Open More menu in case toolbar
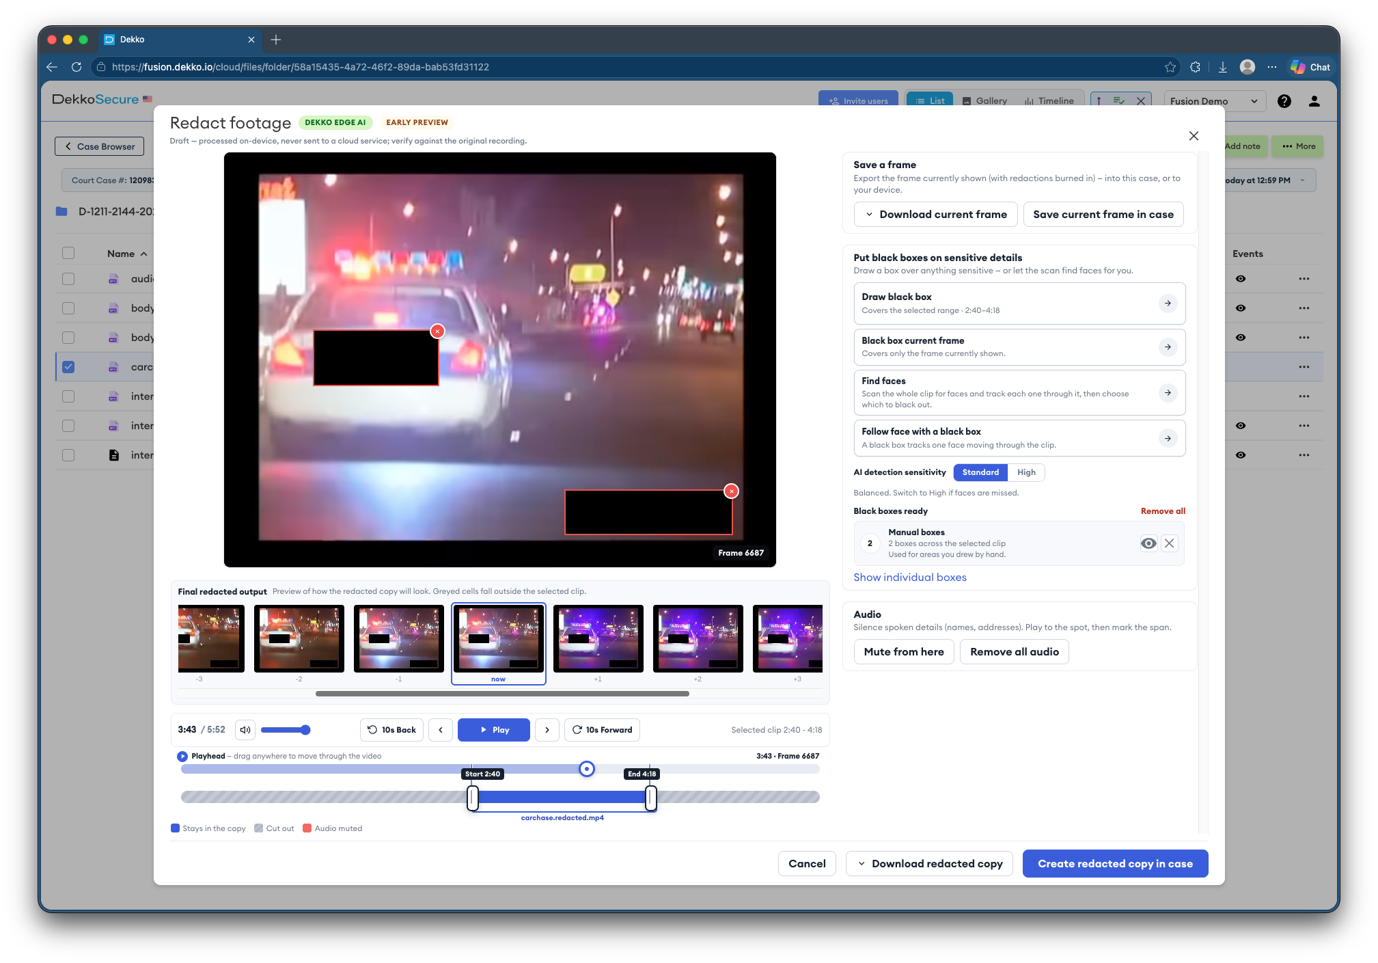1378x963 pixels. pyautogui.click(x=1298, y=146)
